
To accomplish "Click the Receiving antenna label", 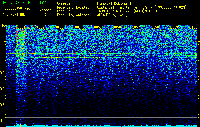I will 73,15.
